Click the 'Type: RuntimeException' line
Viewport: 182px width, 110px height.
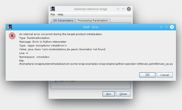[x=34, y=38]
